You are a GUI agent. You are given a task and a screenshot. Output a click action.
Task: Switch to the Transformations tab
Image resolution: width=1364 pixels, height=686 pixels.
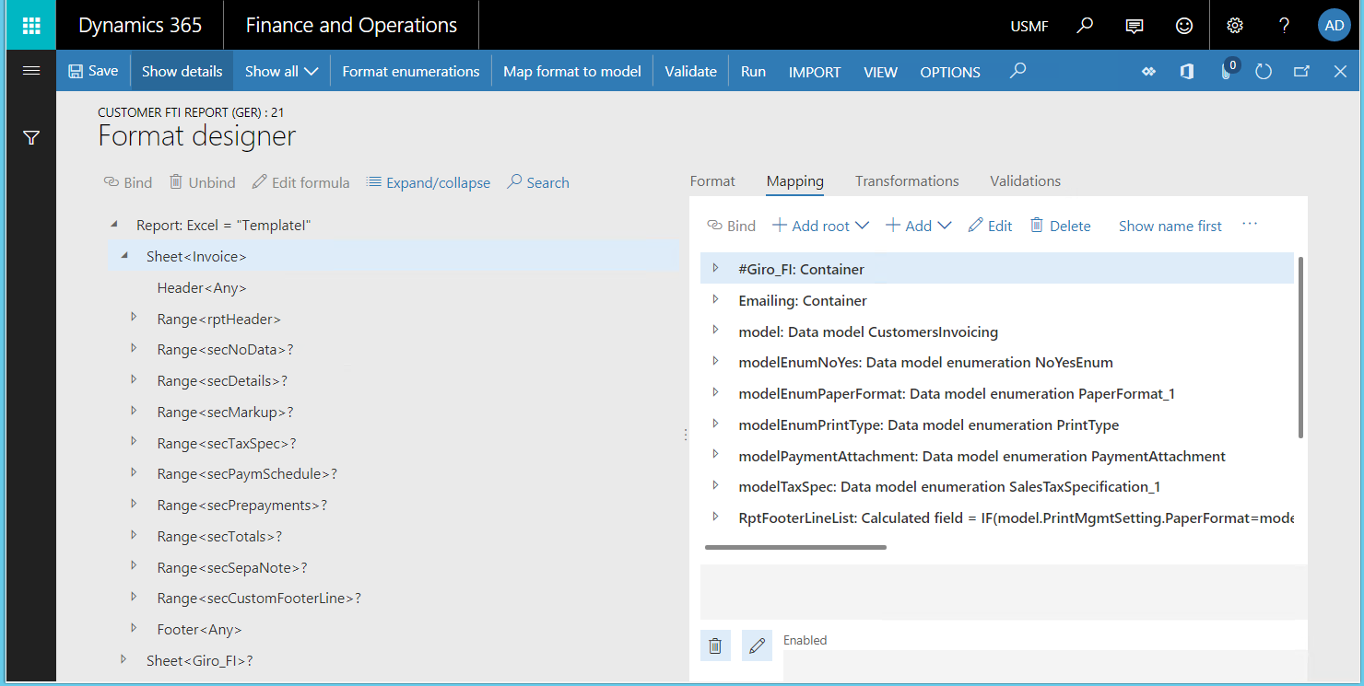[907, 180]
